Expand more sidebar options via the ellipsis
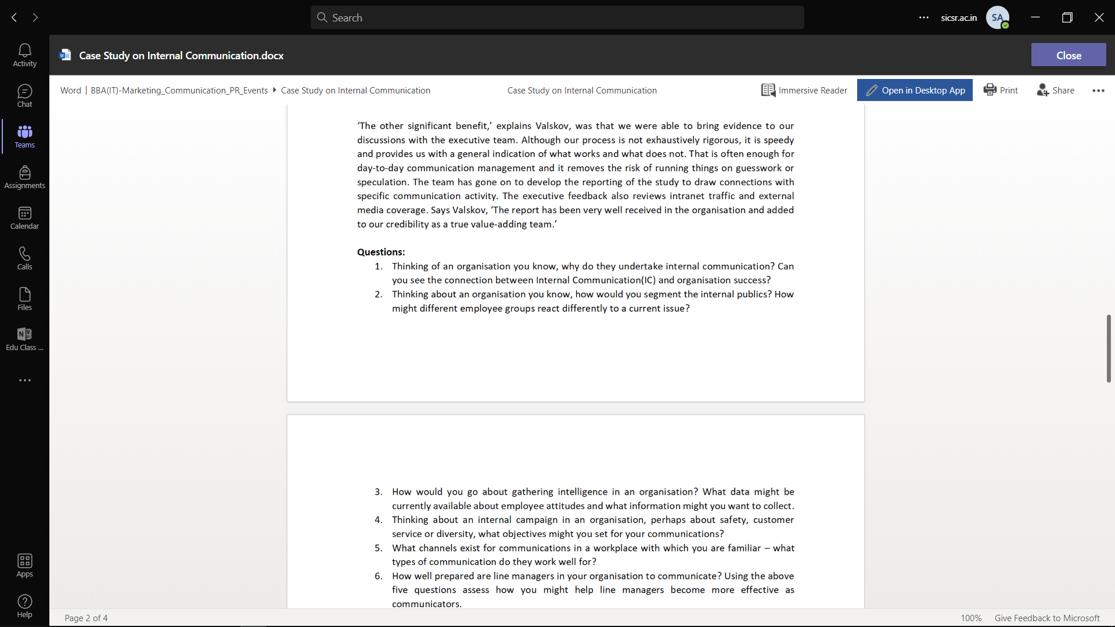1115x627 pixels. tap(24, 380)
